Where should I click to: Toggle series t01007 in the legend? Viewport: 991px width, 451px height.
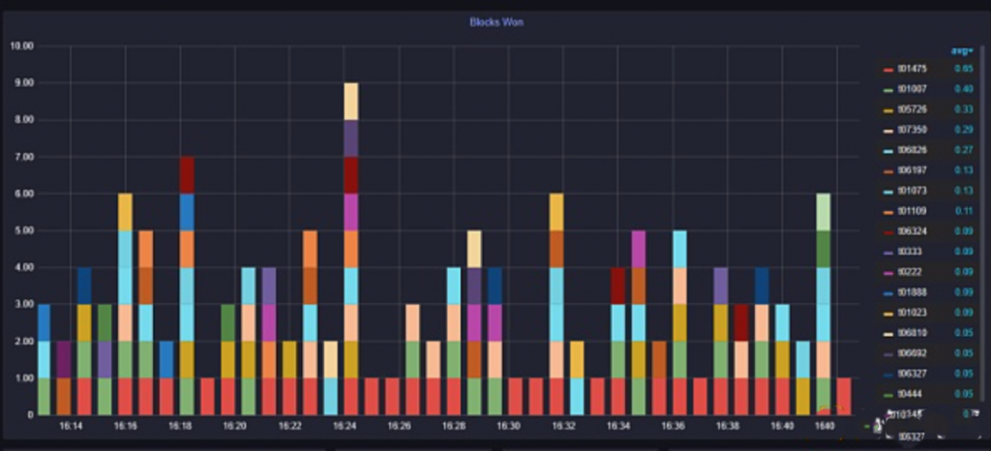point(913,89)
